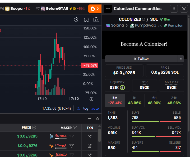Image resolution: width=190 pixels, height=157 pixels.
Task: Close the Colonized Communities panel
Action: [x=184, y=9]
